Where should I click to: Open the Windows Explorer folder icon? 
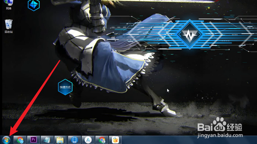pos(60,140)
